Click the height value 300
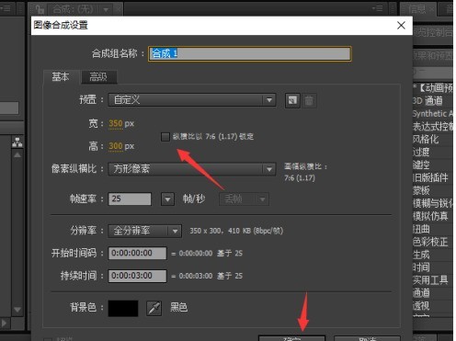Screen dimensions: 456x341 (116, 146)
